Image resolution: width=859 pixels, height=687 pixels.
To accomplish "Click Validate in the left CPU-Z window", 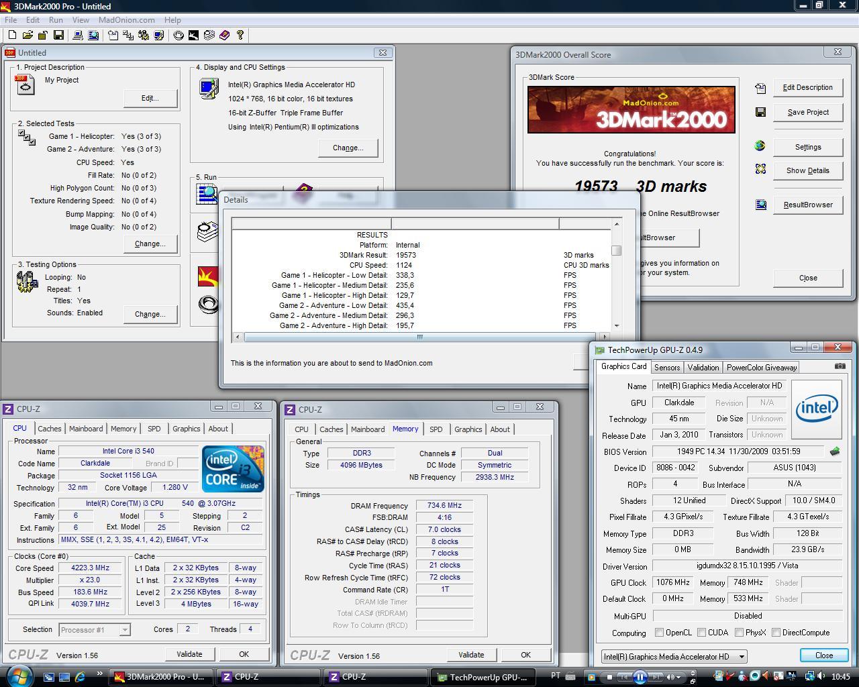I will click(x=189, y=654).
